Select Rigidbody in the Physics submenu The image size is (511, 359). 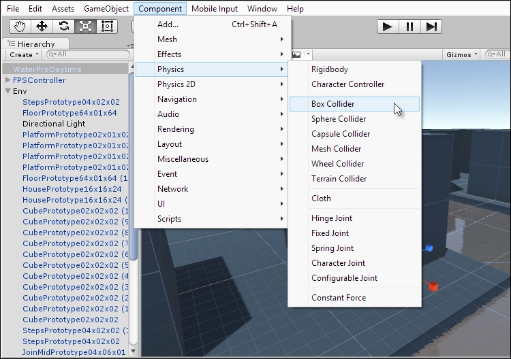pyautogui.click(x=330, y=69)
